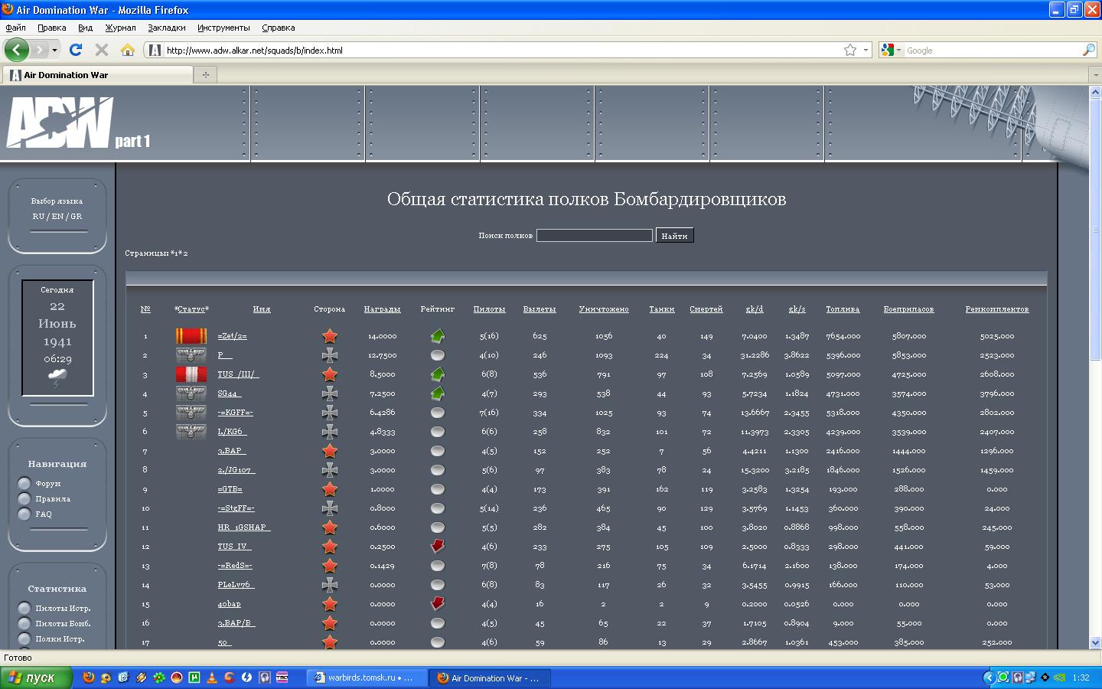
Task: Open the list all tabs dropdown
Action: 1094,74
